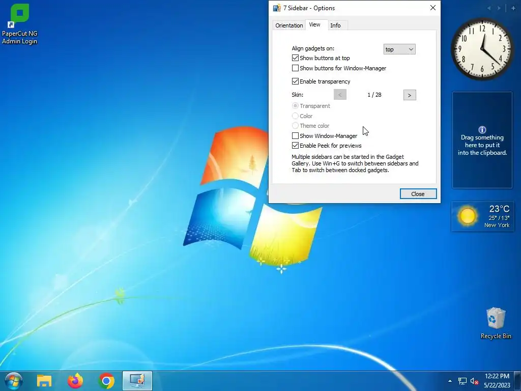Click the 7 Sidebar title bar icon
Viewport: 521px width, 391px height.
point(277,8)
